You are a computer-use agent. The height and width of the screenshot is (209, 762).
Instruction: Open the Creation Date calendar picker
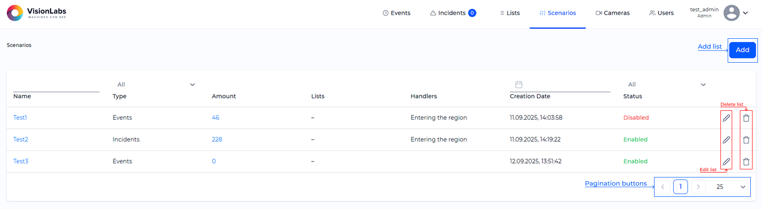point(519,85)
